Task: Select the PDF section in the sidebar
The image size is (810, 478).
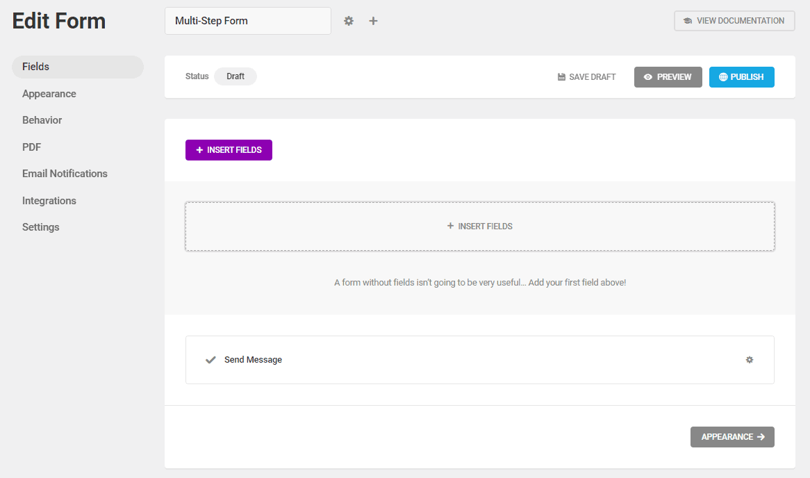Action: [31, 147]
